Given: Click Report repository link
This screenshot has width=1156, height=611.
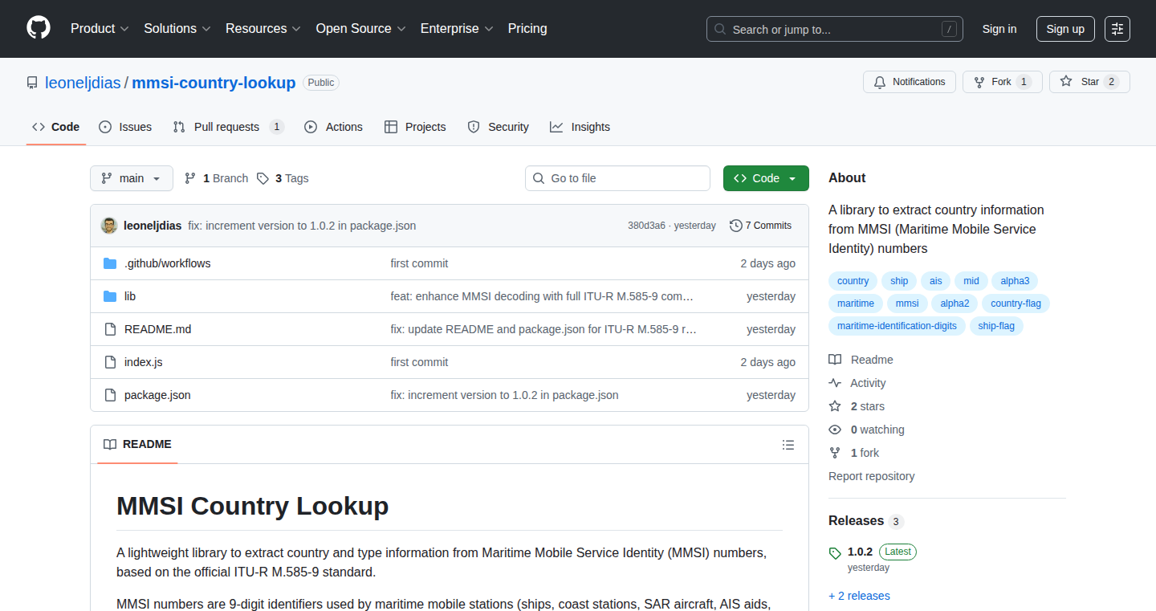Looking at the screenshot, I should [871, 476].
